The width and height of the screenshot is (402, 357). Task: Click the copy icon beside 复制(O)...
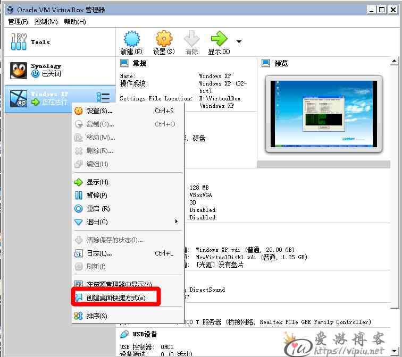(79, 124)
